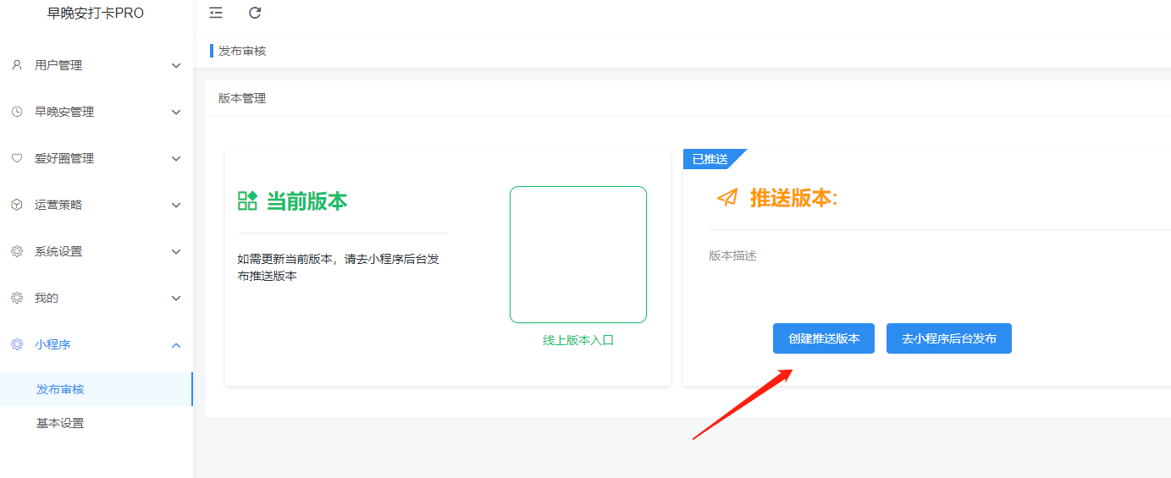1171x478 pixels.
Task: Open the 运营策略 menu
Action: 97,205
